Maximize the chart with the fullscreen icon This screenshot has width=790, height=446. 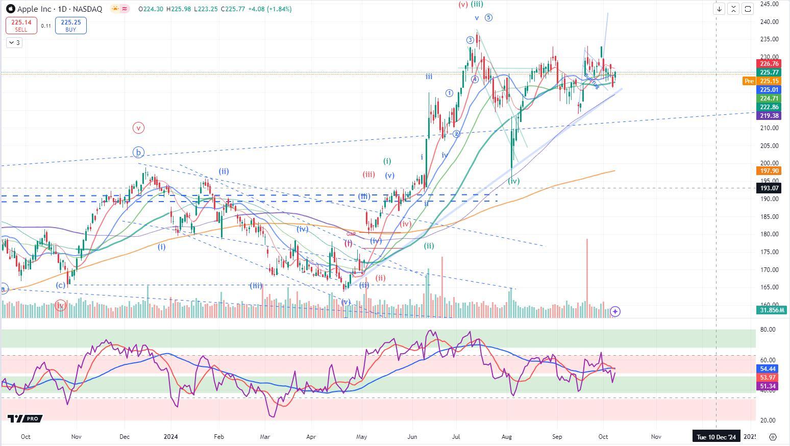pos(748,9)
